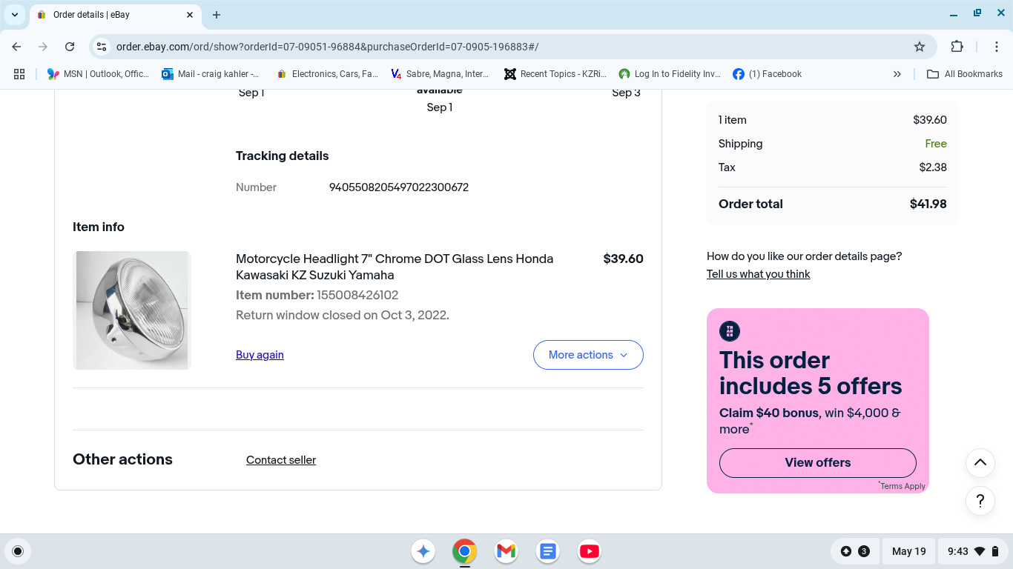Open the Google Docs shelf icon
This screenshot has width=1013, height=569.
click(547, 551)
